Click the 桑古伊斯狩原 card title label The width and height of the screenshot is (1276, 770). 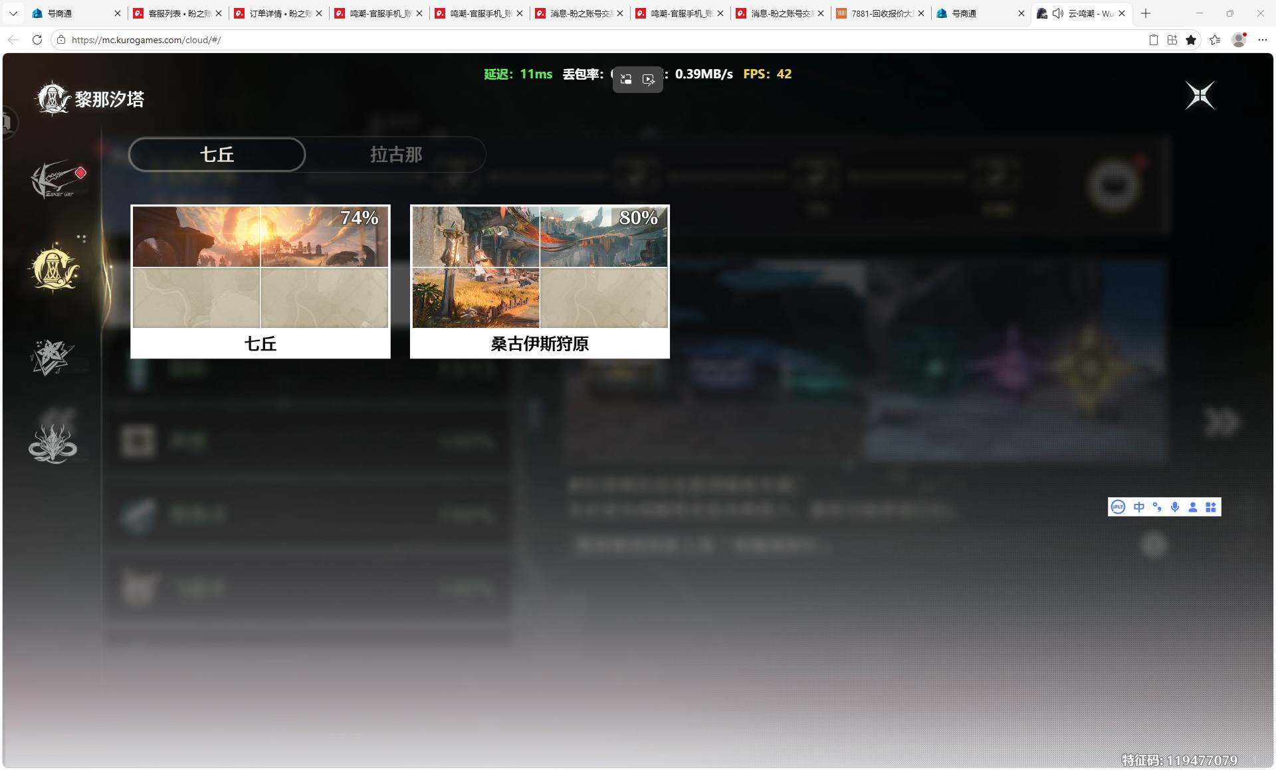click(x=540, y=344)
